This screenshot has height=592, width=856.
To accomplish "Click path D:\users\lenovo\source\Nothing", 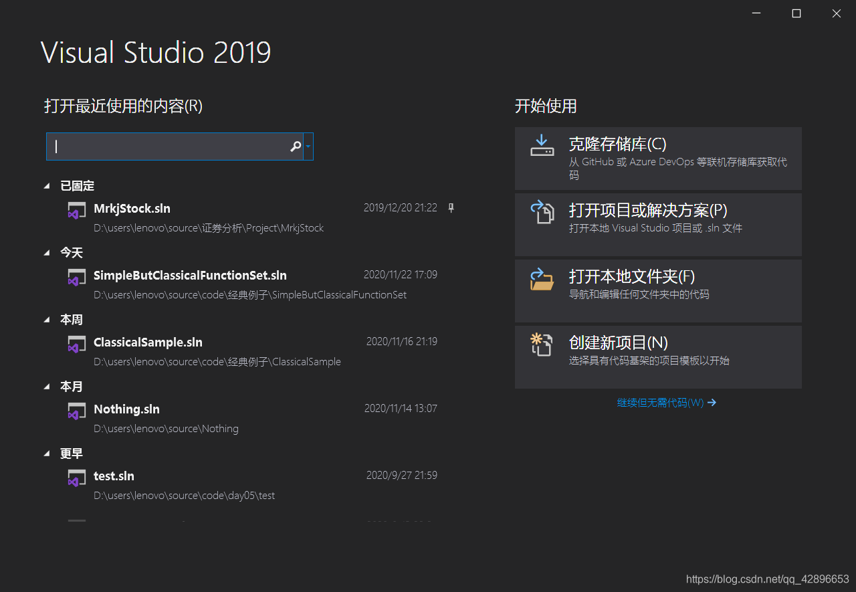I will (166, 429).
